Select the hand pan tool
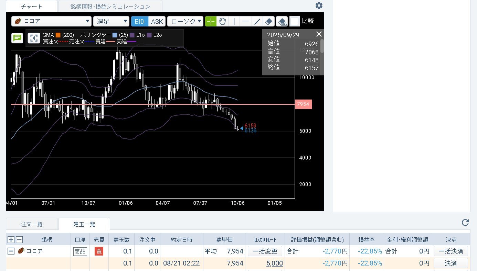 222,21
